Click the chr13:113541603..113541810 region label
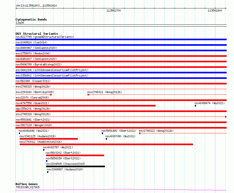 click(36, 6)
